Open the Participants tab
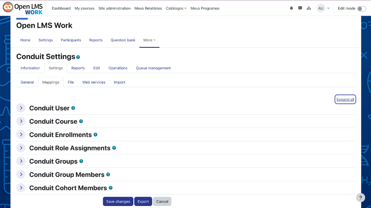Image resolution: width=371 pixels, height=208 pixels. pos(71,40)
